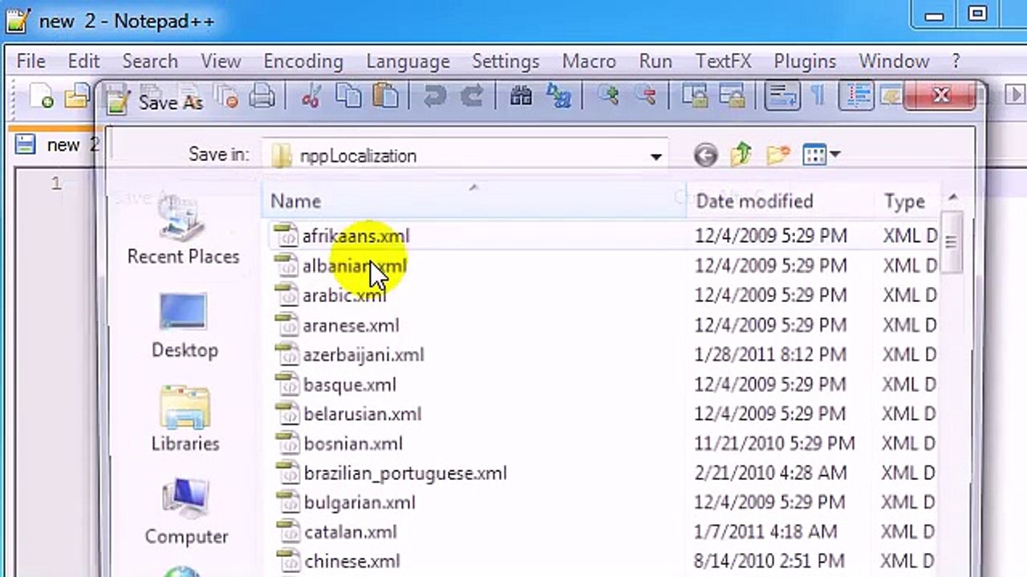
Task: Open the ? help menu
Action: coord(956,61)
